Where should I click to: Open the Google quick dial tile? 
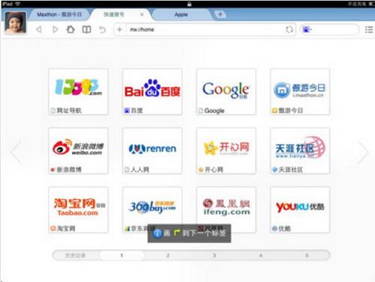tap(226, 92)
